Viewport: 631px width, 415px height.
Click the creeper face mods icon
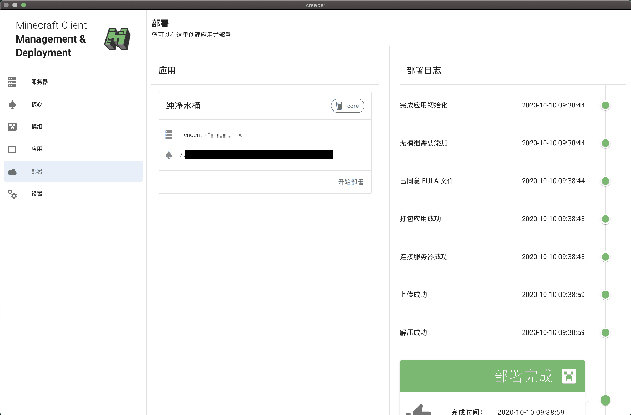click(13, 127)
